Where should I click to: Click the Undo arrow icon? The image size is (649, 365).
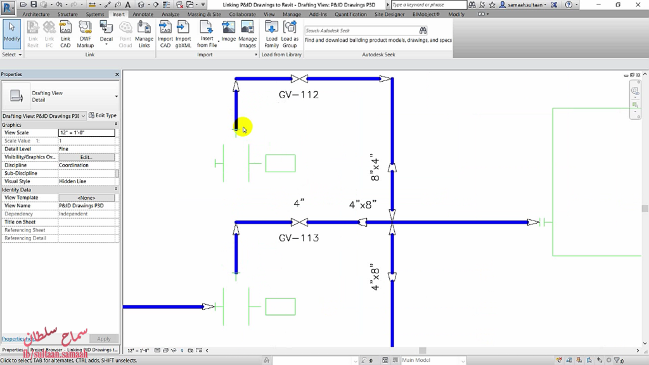pos(59,4)
